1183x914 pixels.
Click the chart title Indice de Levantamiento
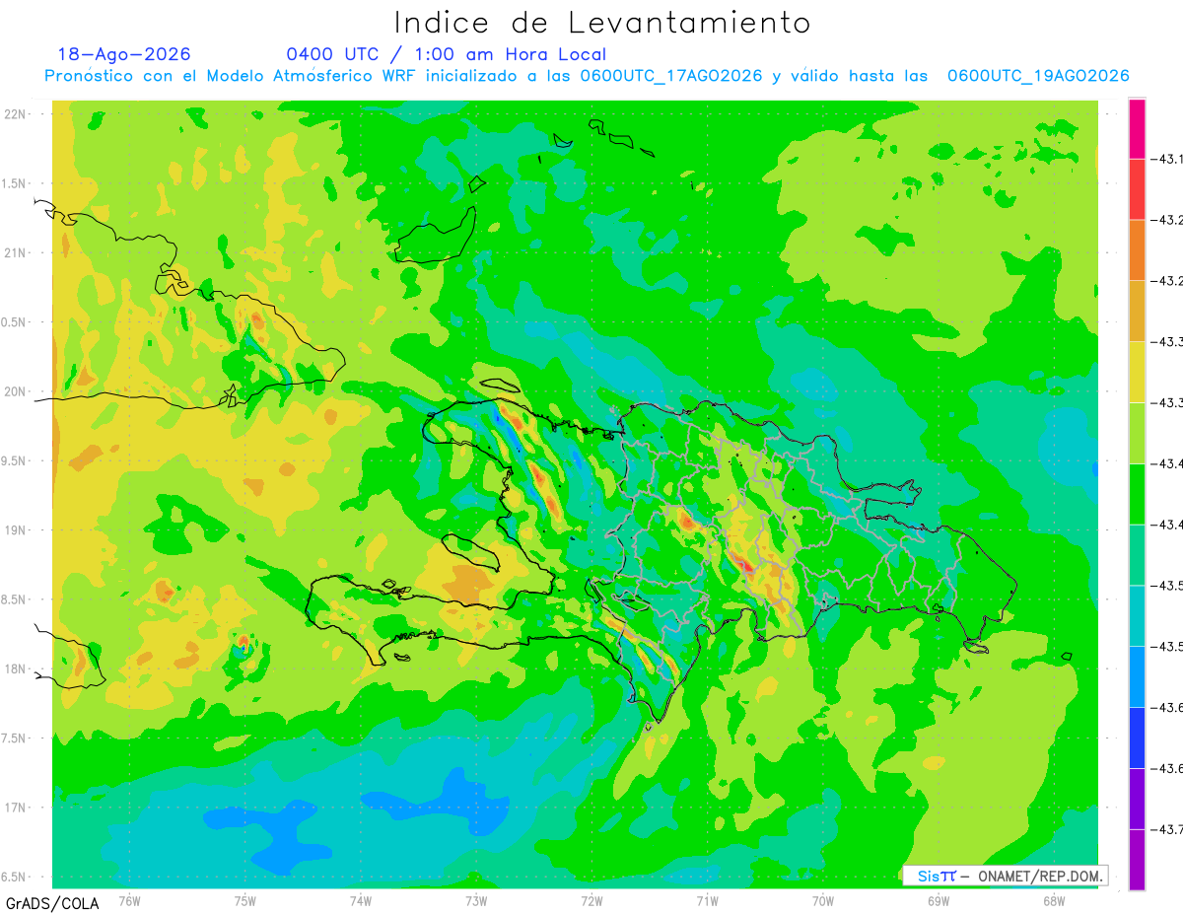pyautogui.click(x=602, y=23)
